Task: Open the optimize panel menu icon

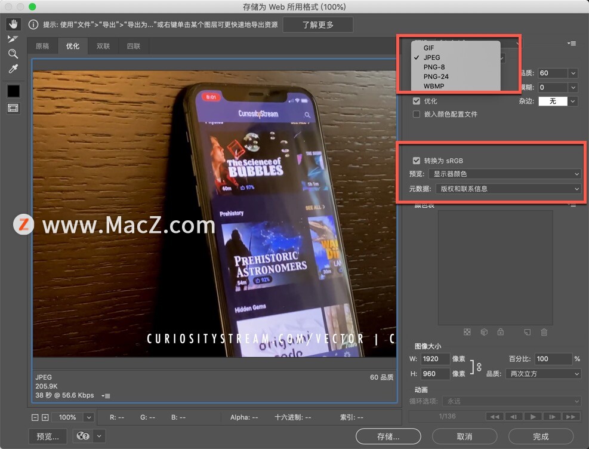Action: (572, 44)
